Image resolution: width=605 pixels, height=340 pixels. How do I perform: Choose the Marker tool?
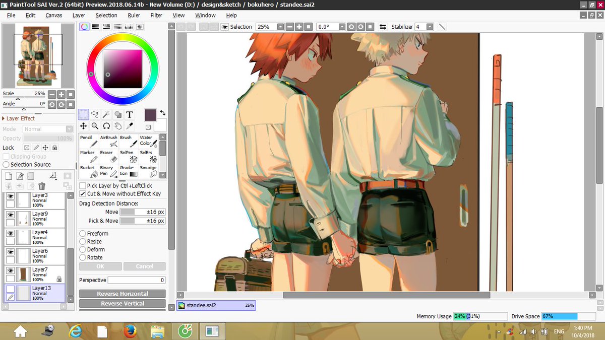[x=89, y=156]
